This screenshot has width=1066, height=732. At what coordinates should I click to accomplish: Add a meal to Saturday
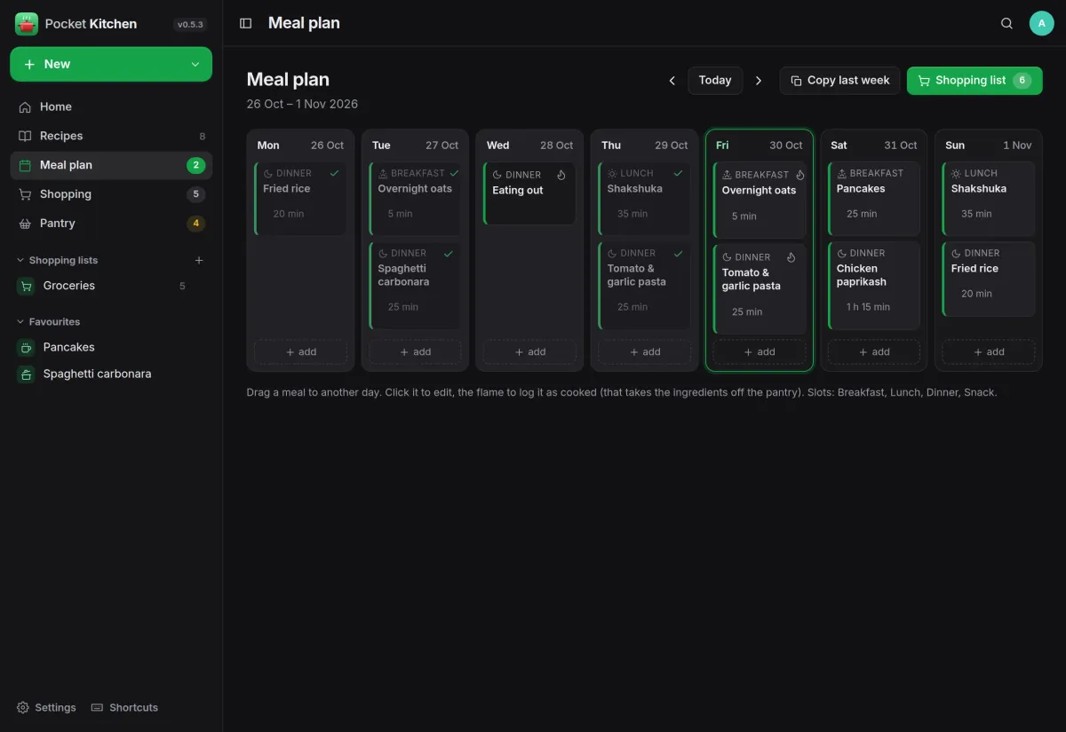[x=873, y=352]
